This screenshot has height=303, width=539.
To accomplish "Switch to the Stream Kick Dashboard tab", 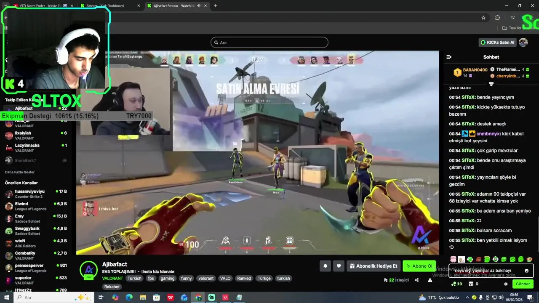I will (x=111, y=6).
